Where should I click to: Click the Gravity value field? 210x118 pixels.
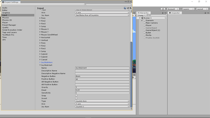tap(102, 87)
